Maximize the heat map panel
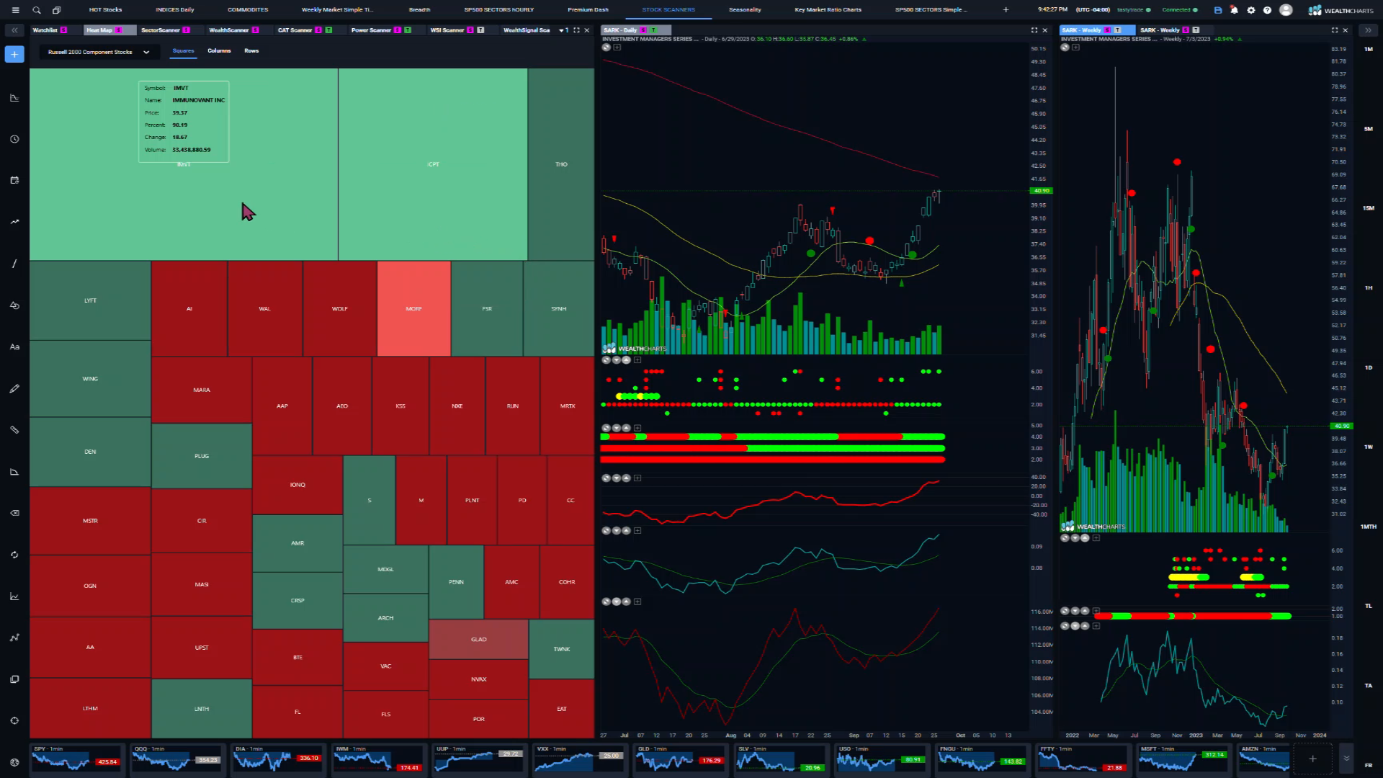This screenshot has width=1383, height=778. tap(576, 30)
